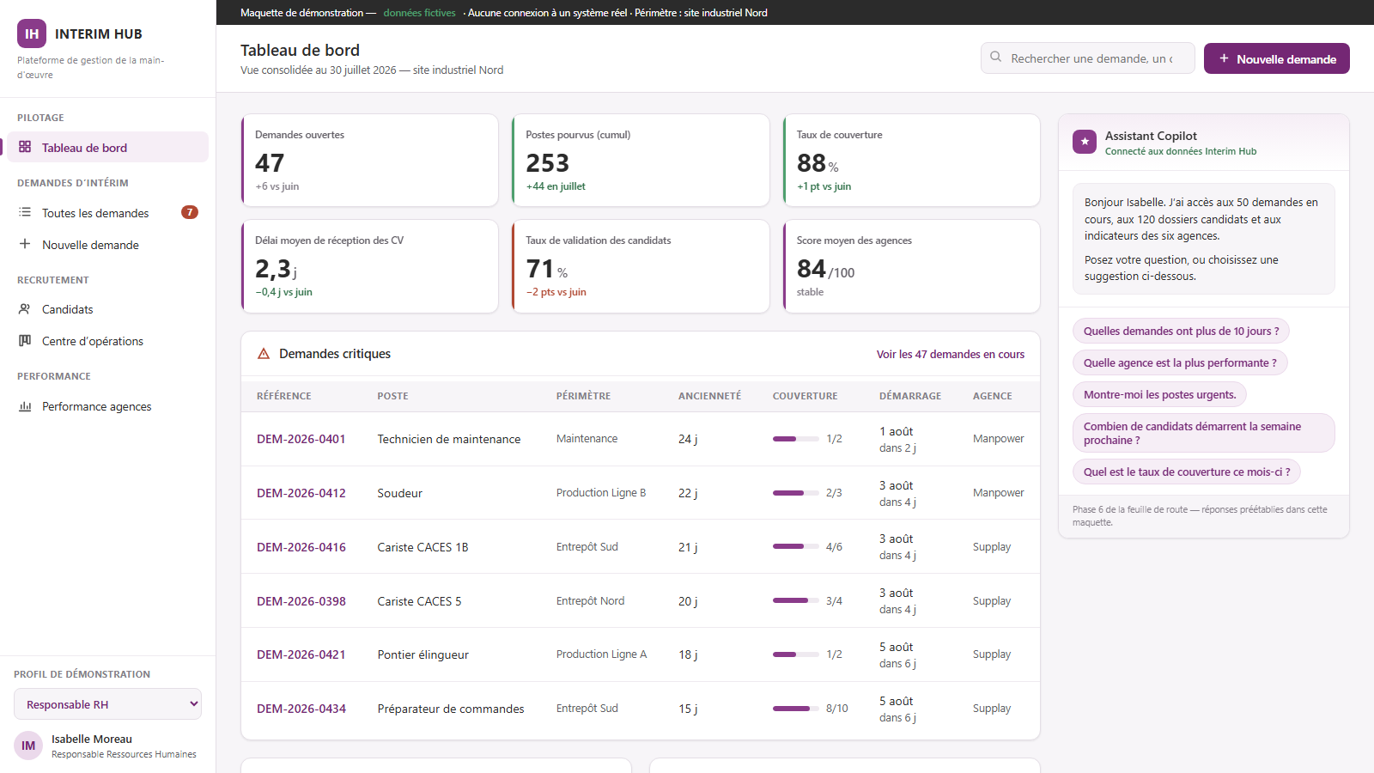Click the COUVERTURE column header

(805, 396)
